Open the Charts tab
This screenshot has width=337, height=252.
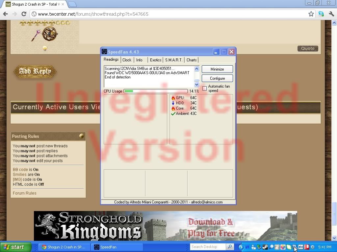[191, 60]
